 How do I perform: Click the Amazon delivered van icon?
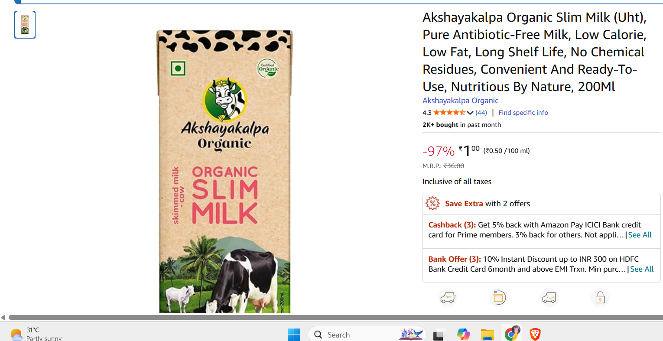549,298
